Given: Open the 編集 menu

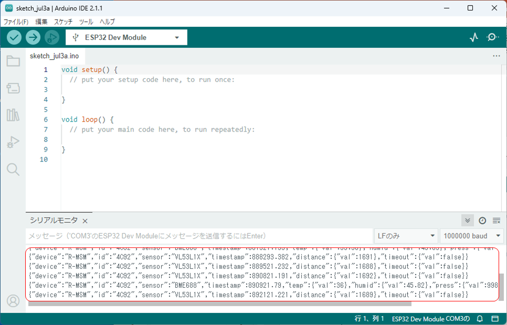Looking at the screenshot, I should (x=41, y=21).
